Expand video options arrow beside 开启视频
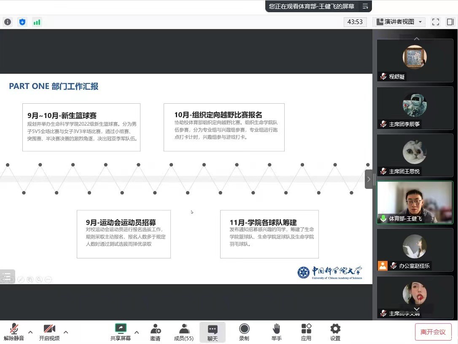Viewport: 458px width, 344px height. click(66, 332)
